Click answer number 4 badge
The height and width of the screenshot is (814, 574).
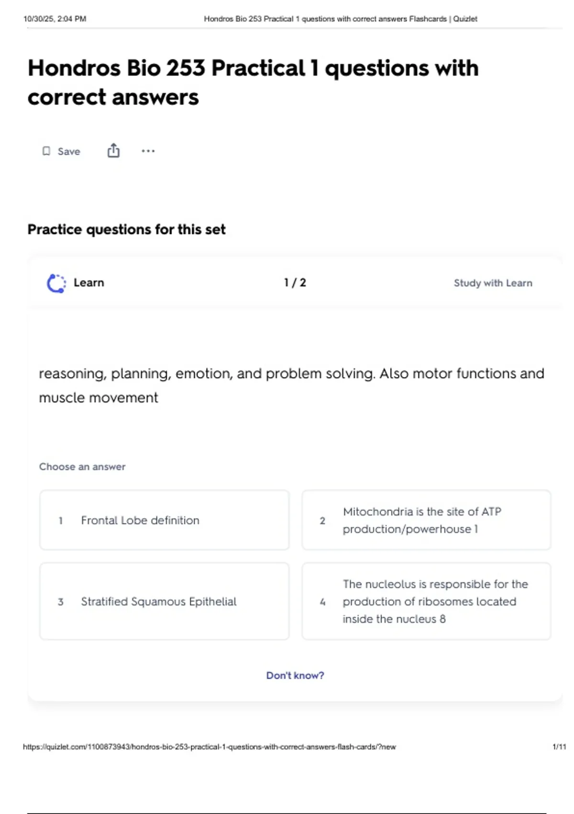[x=322, y=602]
